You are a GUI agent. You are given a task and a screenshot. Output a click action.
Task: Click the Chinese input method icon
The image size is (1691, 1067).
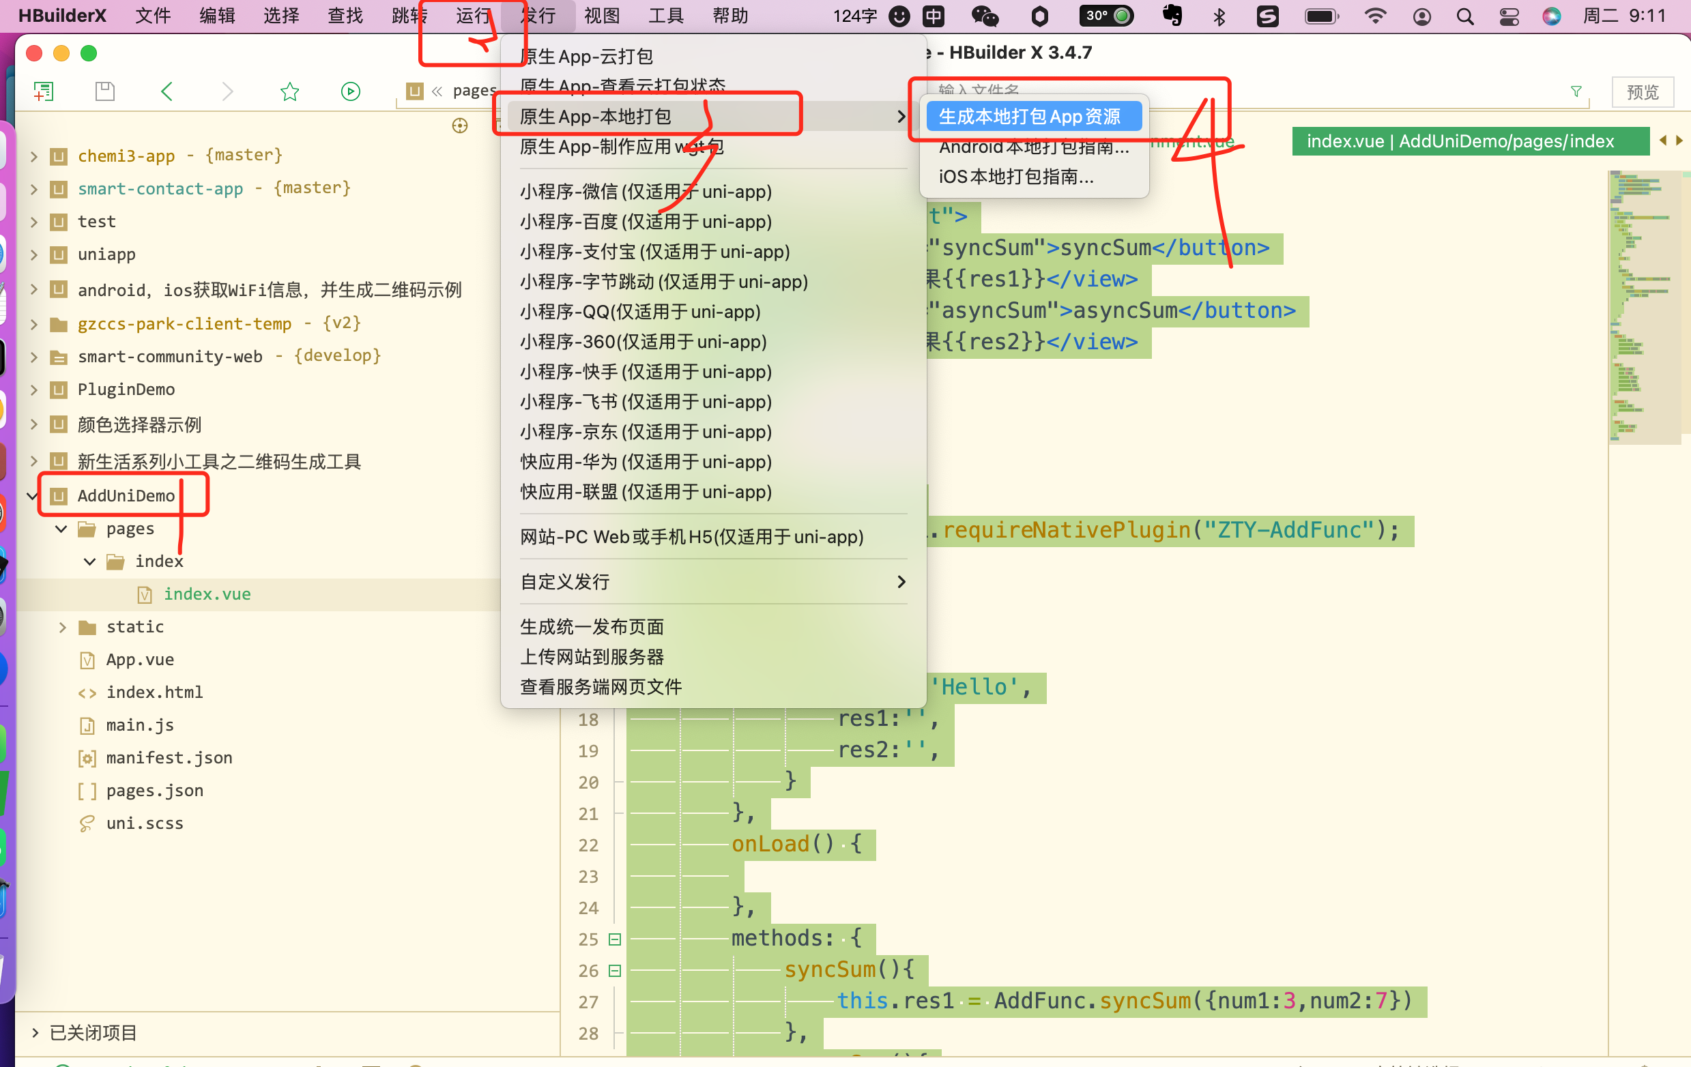pos(934,16)
